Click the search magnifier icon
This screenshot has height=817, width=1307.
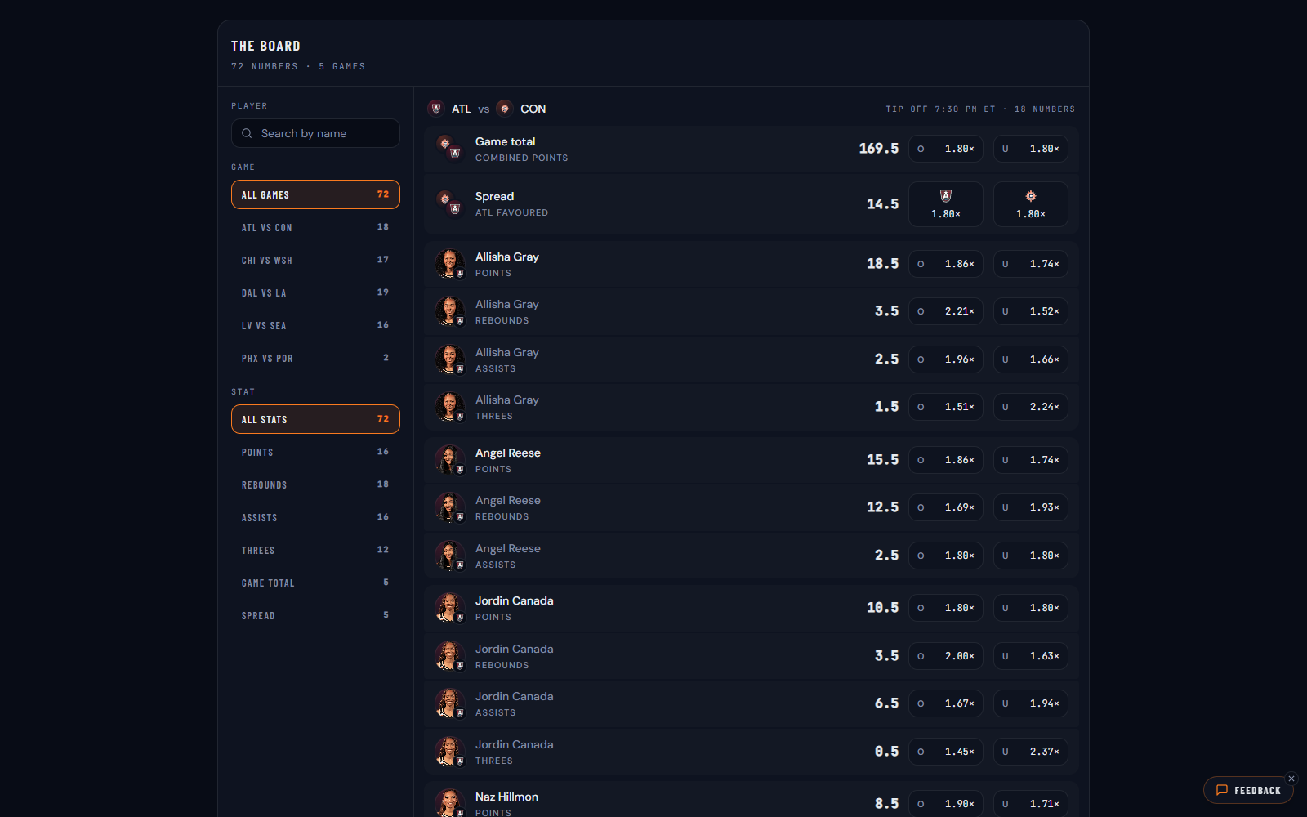[247, 133]
